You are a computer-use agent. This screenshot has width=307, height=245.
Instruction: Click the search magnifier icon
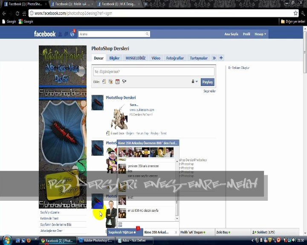click(x=147, y=34)
